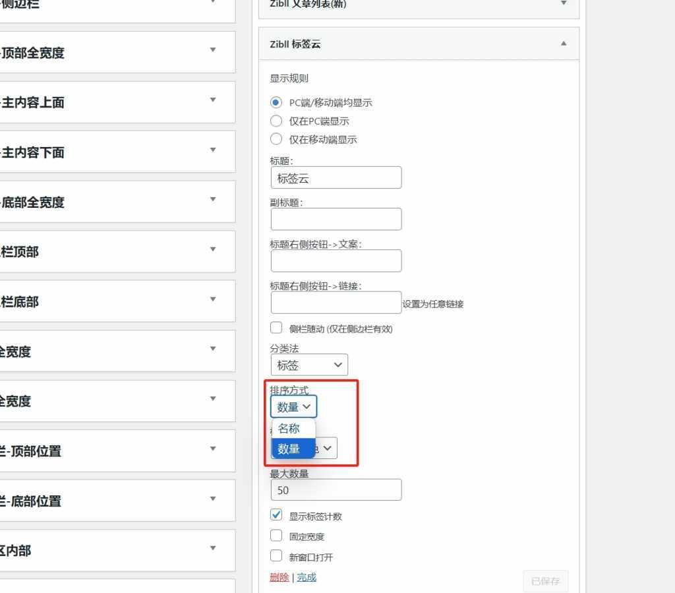Click the 删除 link
The image size is (675, 593).
pos(279,577)
